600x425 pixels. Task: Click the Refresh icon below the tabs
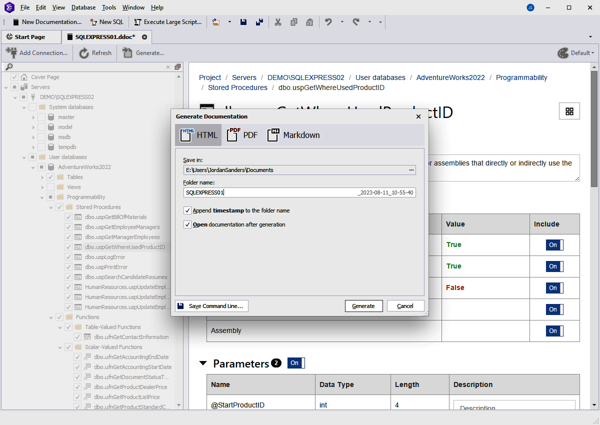tap(84, 52)
